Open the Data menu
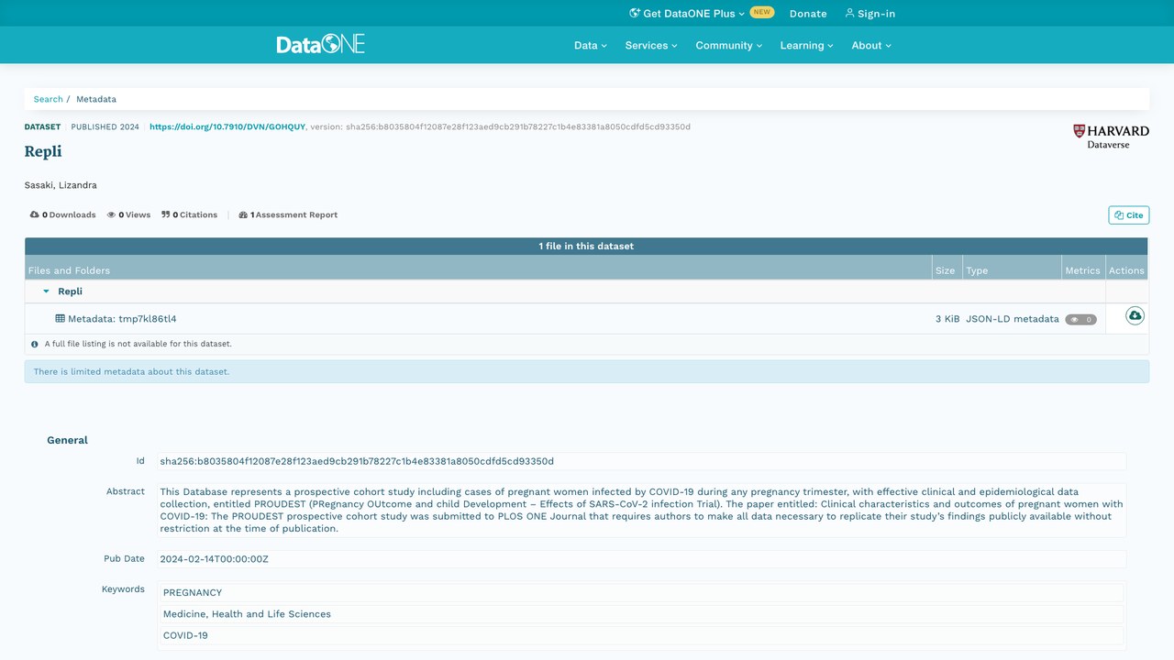Image resolution: width=1174 pixels, height=660 pixels. point(591,45)
